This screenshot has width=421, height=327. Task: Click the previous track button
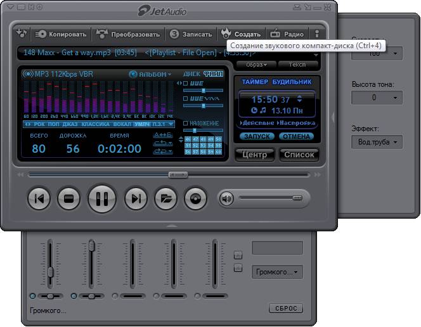(39, 198)
